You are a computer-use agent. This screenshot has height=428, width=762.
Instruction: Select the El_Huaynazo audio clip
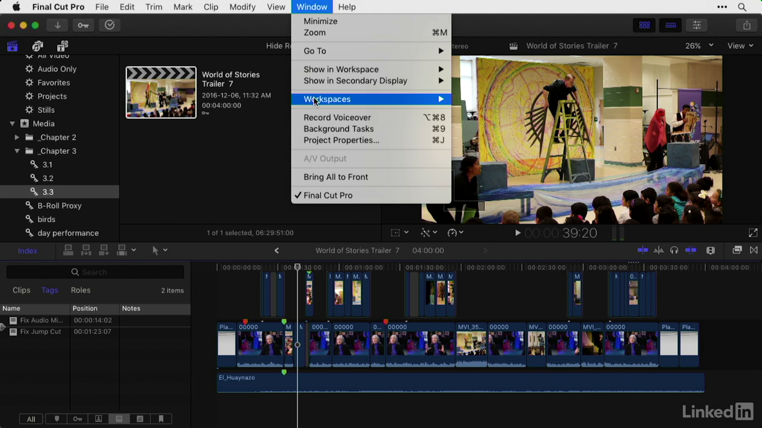click(x=461, y=383)
